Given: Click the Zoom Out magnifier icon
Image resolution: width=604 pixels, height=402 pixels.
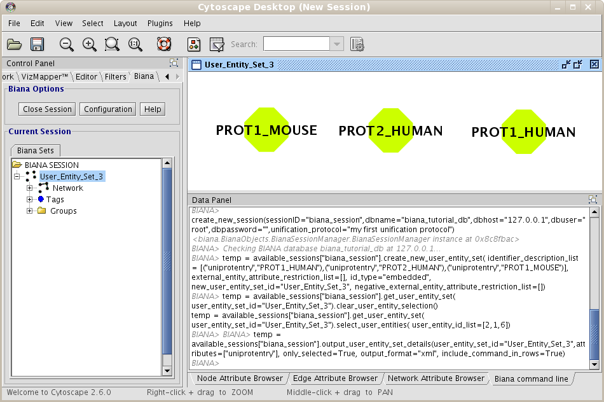Looking at the screenshot, I should (67, 45).
